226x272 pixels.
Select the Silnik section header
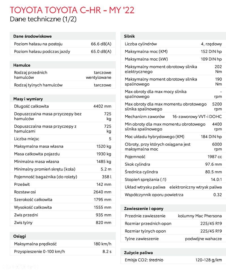(x=129, y=36)
